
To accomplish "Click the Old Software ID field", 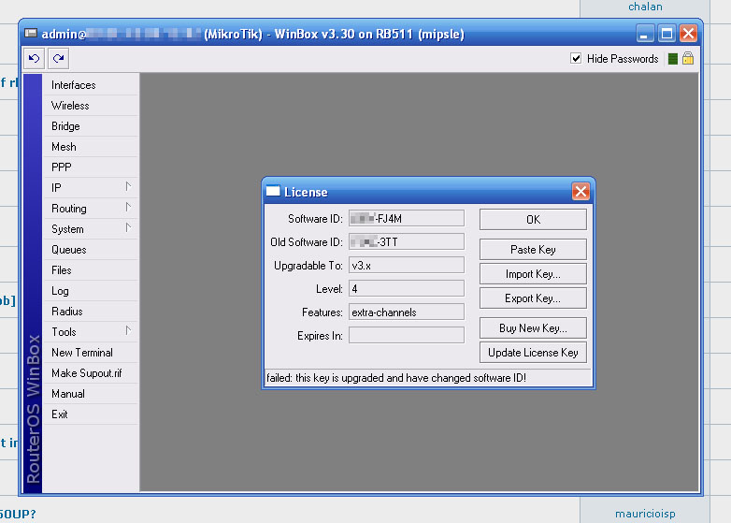I will [407, 241].
